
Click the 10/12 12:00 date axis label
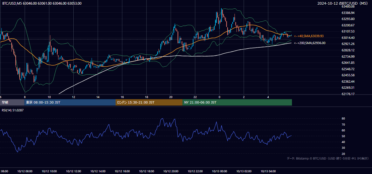[73, 171]
